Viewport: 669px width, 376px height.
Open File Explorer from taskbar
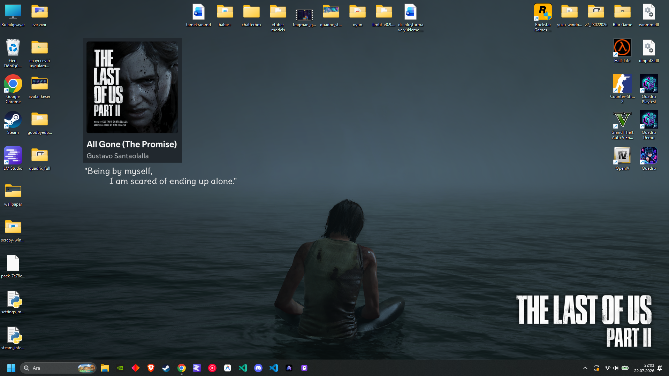click(105, 368)
